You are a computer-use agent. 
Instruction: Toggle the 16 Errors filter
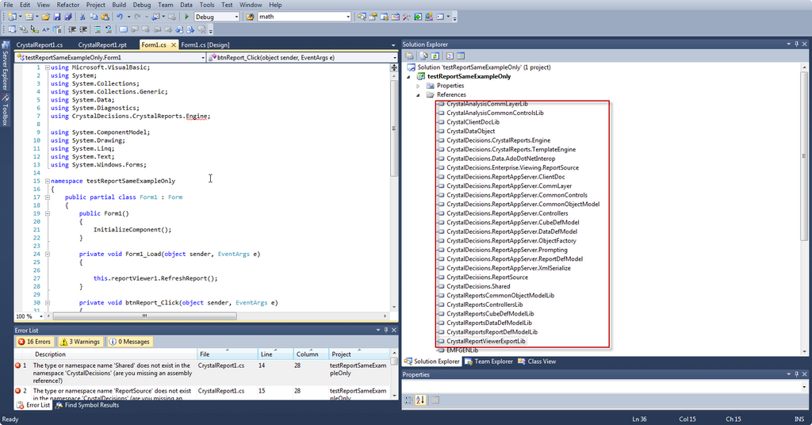tap(34, 342)
